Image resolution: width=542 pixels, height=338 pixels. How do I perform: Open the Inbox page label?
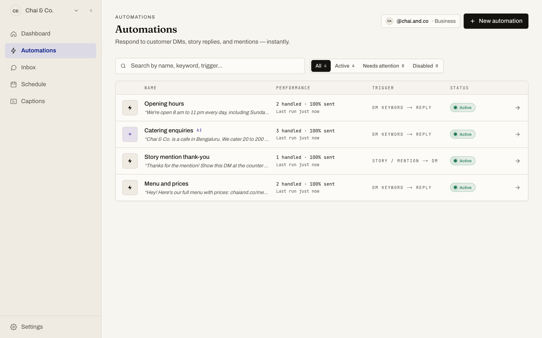(x=28, y=68)
